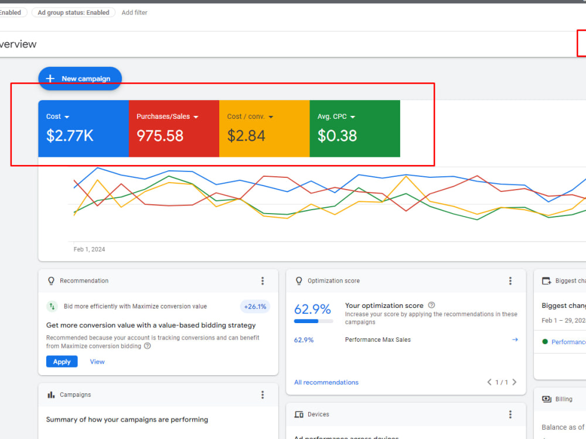Open Optimization score card three-dot menu
Viewport: 586px width, 439px height.
[x=510, y=281]
